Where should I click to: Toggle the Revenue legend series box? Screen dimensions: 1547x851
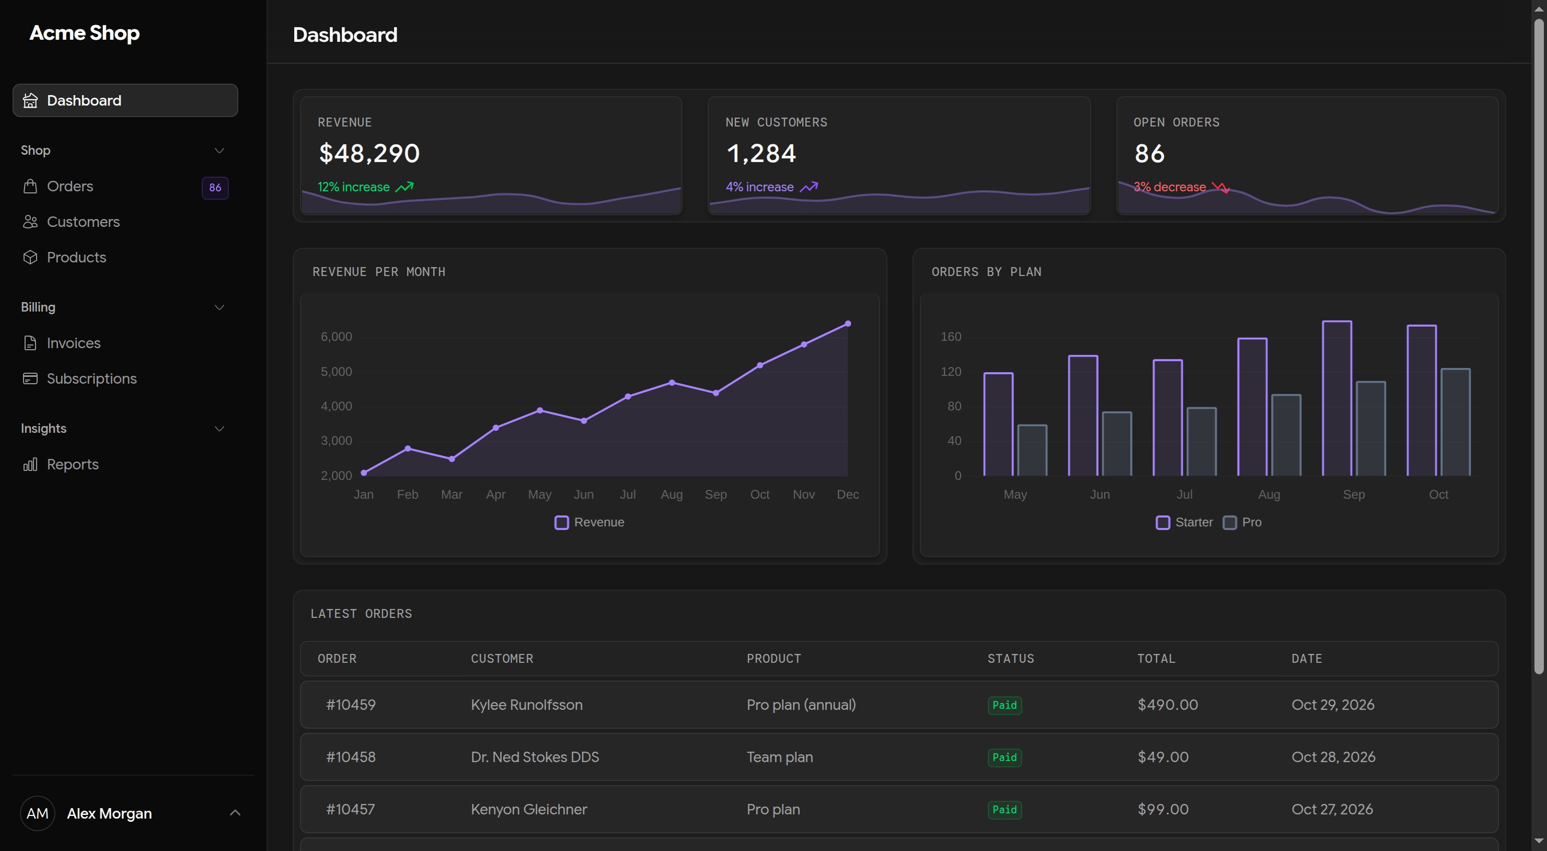[x=561, y=523]
